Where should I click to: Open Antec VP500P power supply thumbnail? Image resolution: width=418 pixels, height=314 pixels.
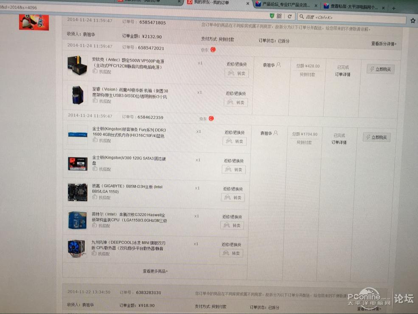pyautogui.click(x=77, y=65)
